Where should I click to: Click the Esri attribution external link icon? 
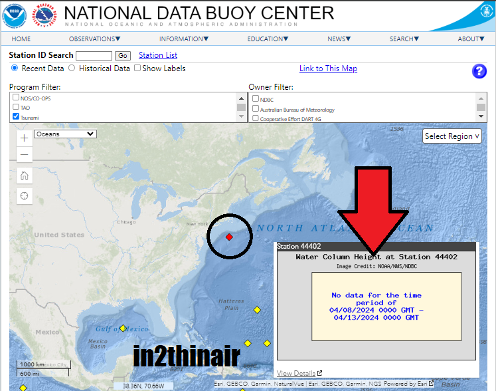tap(431, 383)
